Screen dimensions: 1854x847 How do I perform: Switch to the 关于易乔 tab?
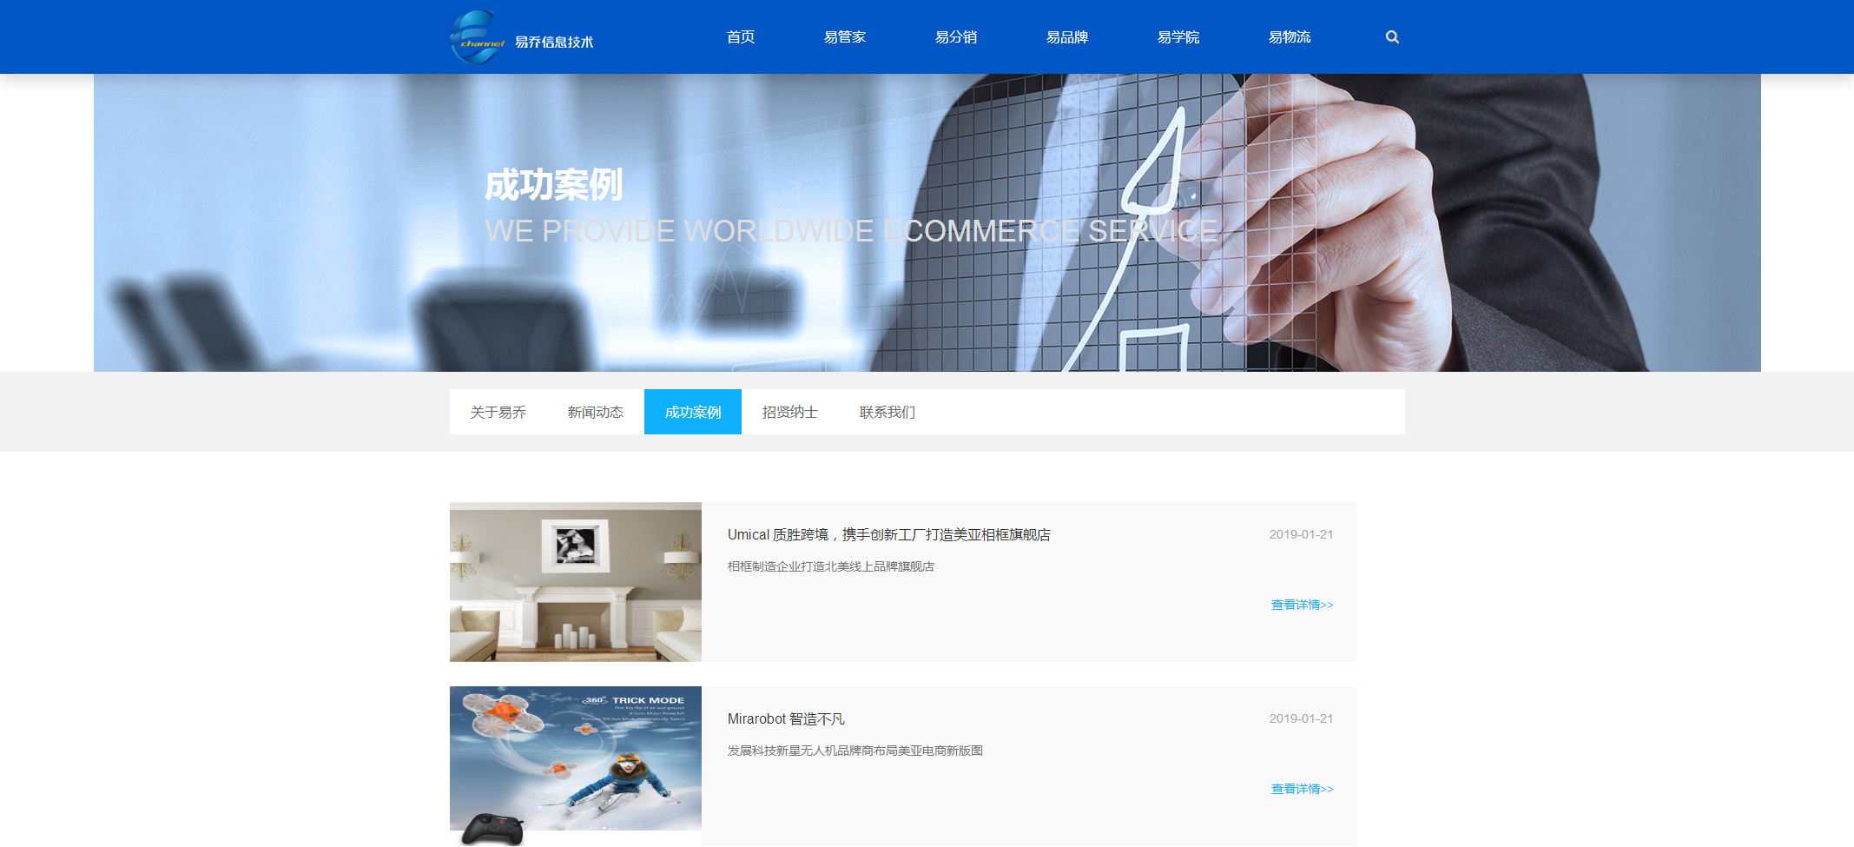(x=498, y=412)
